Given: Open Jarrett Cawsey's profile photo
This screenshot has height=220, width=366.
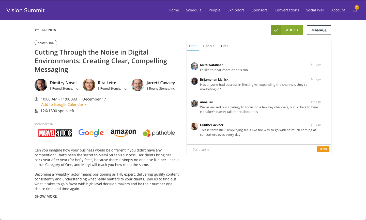Looking at the screenshot, I should click(x=138, y=85).
